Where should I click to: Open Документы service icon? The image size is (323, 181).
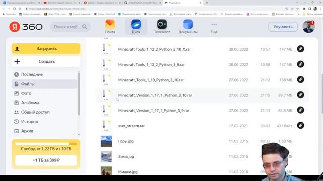[x=188, y=27]
